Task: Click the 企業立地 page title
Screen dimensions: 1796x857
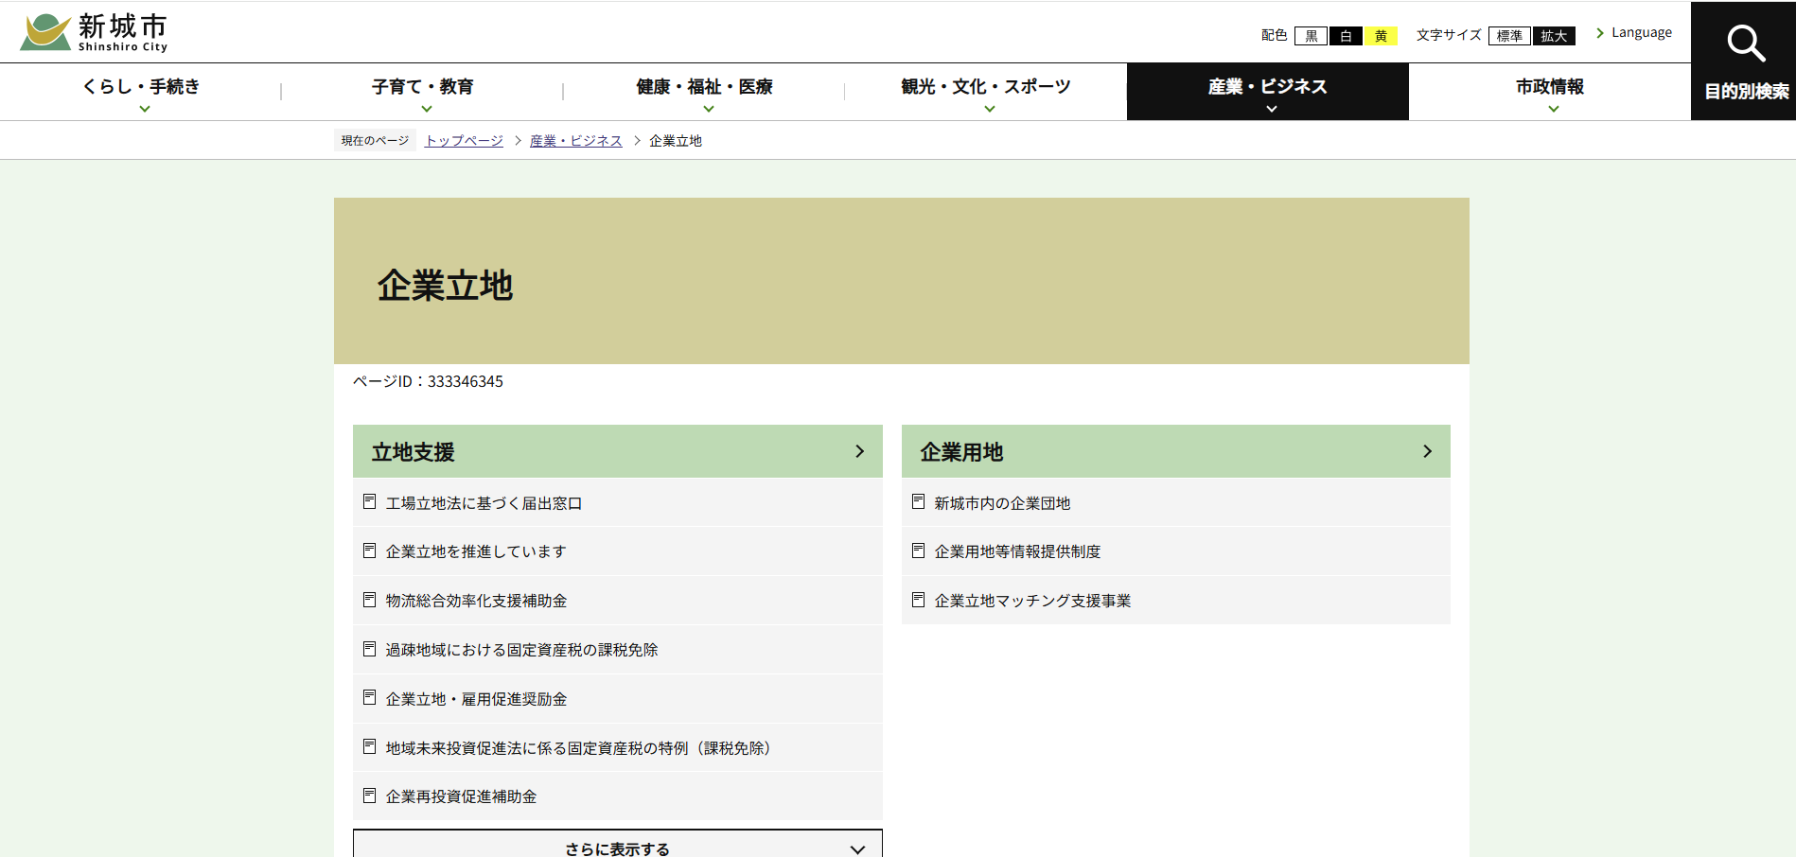Action: [x=445, y=285]
